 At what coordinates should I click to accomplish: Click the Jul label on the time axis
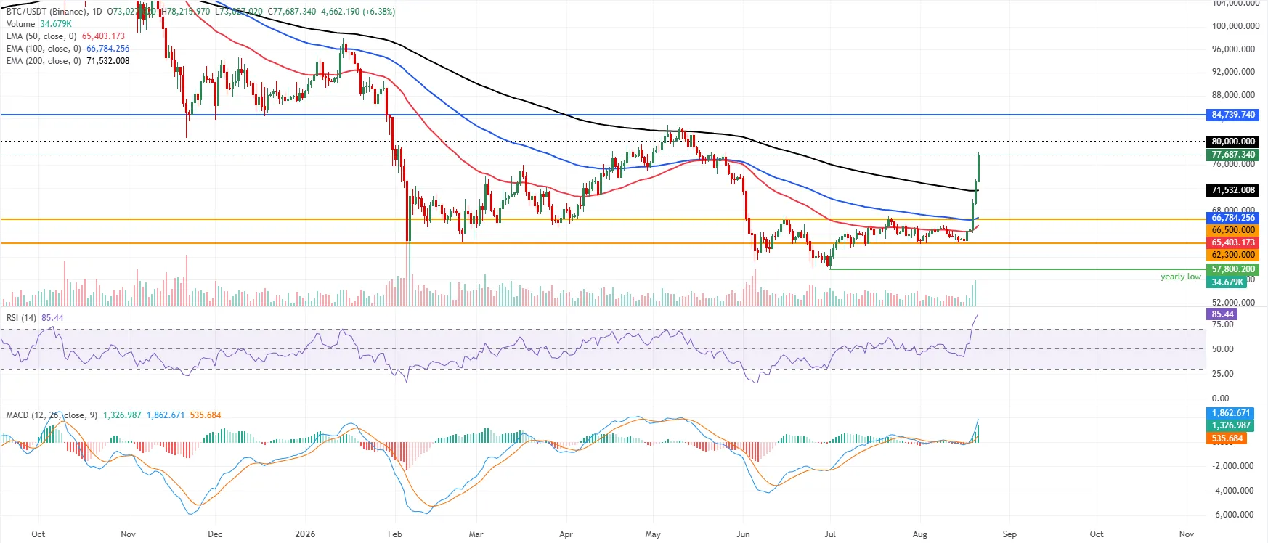point(830,534)
